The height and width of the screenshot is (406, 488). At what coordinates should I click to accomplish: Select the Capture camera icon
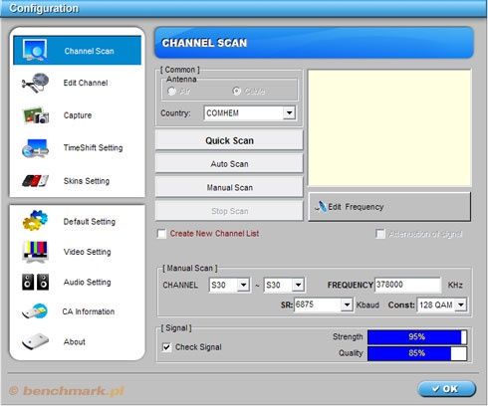36,115
